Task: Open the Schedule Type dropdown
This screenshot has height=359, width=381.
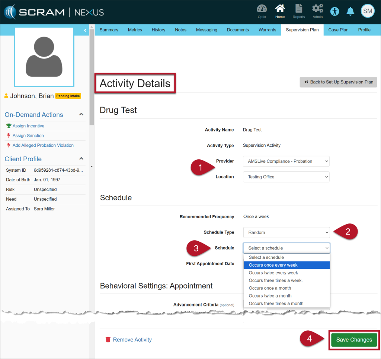Action: click(286, 232)
